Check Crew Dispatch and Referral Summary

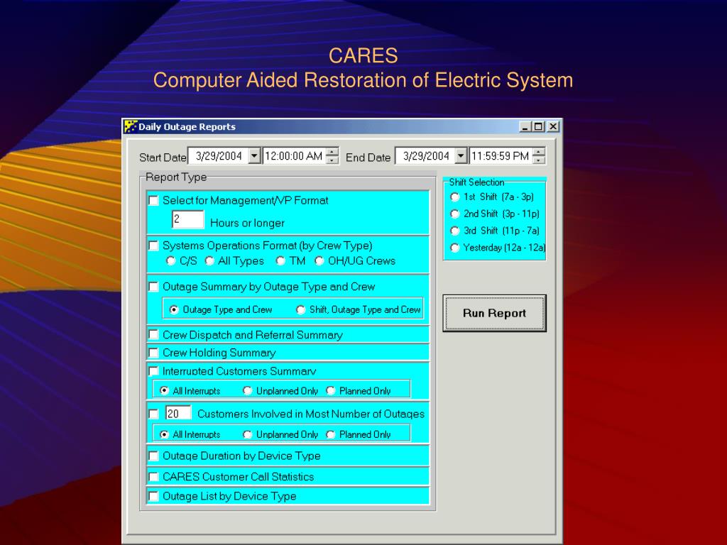tap(153, 334)
